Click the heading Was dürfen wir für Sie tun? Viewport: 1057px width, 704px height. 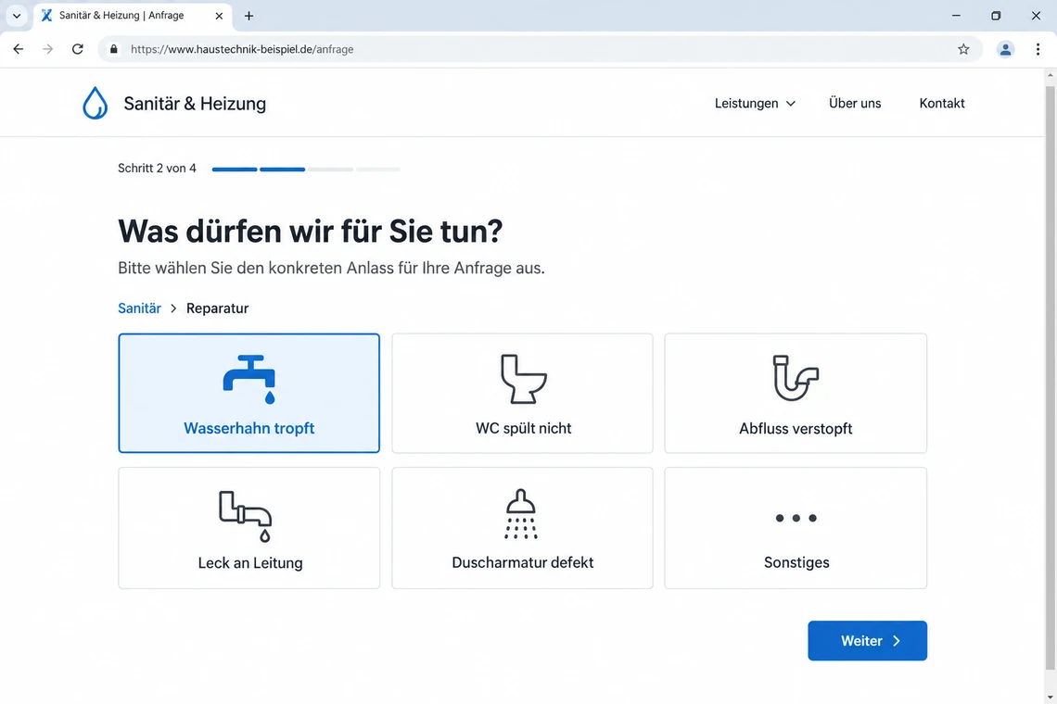coord(310,231)
